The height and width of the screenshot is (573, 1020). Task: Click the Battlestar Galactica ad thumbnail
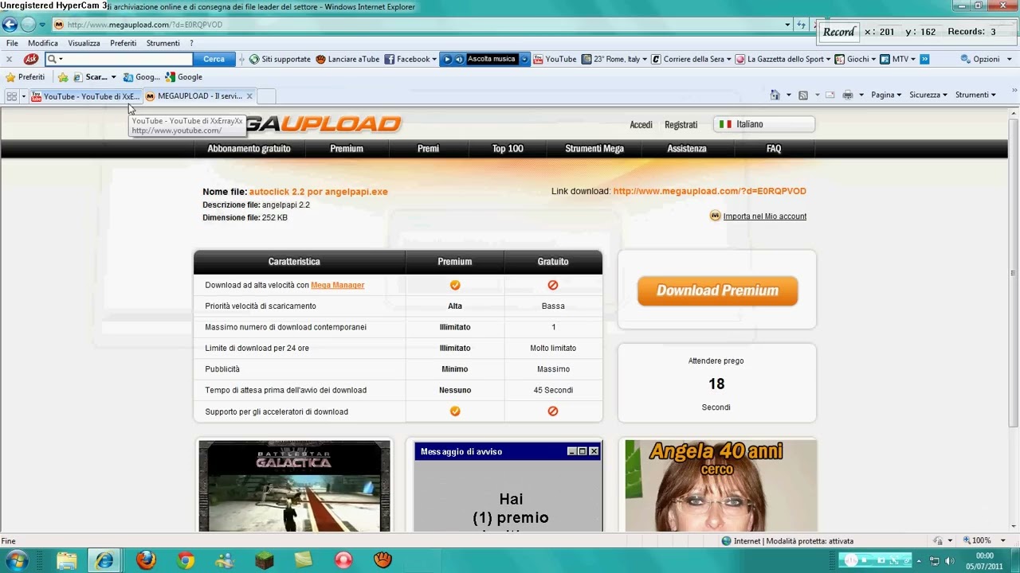(x=295, y=485)
